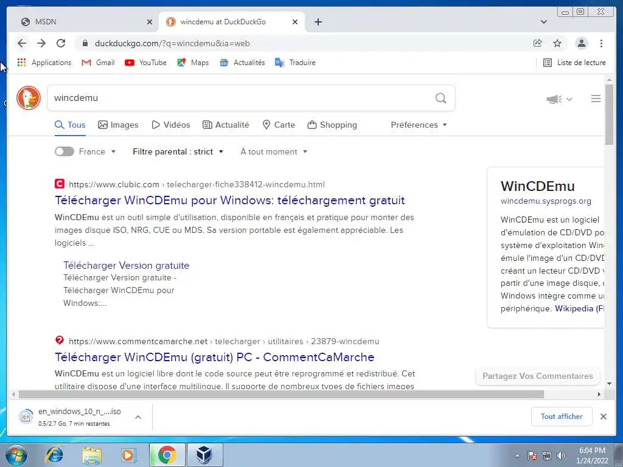
Task: Click Tout afficher downloads button
Action: [562, 416]
